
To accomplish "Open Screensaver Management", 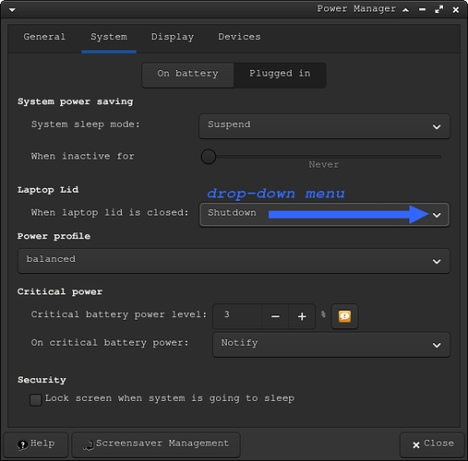I will pos(156,444).
